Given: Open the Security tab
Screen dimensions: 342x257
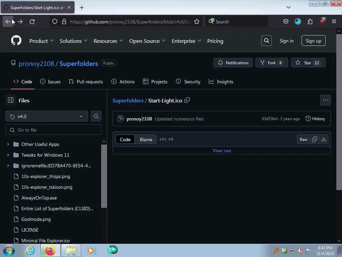Looking at the screenshot, I should (188, 82).
